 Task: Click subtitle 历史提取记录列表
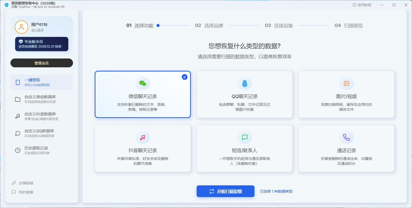37,153
